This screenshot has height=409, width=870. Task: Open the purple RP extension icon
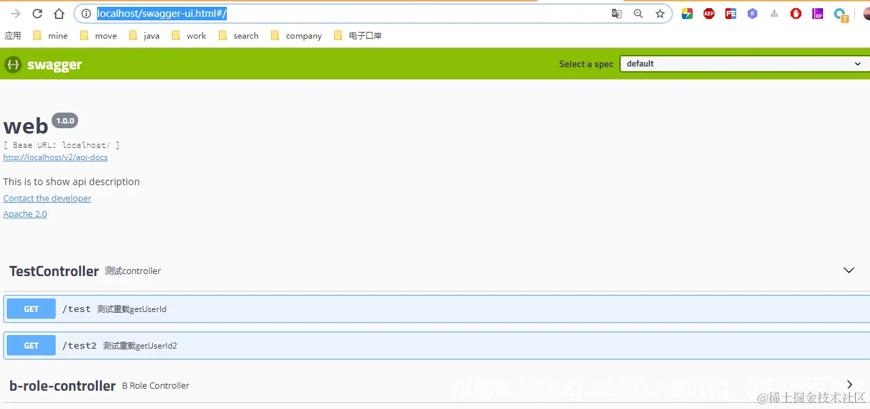(818, 14)
